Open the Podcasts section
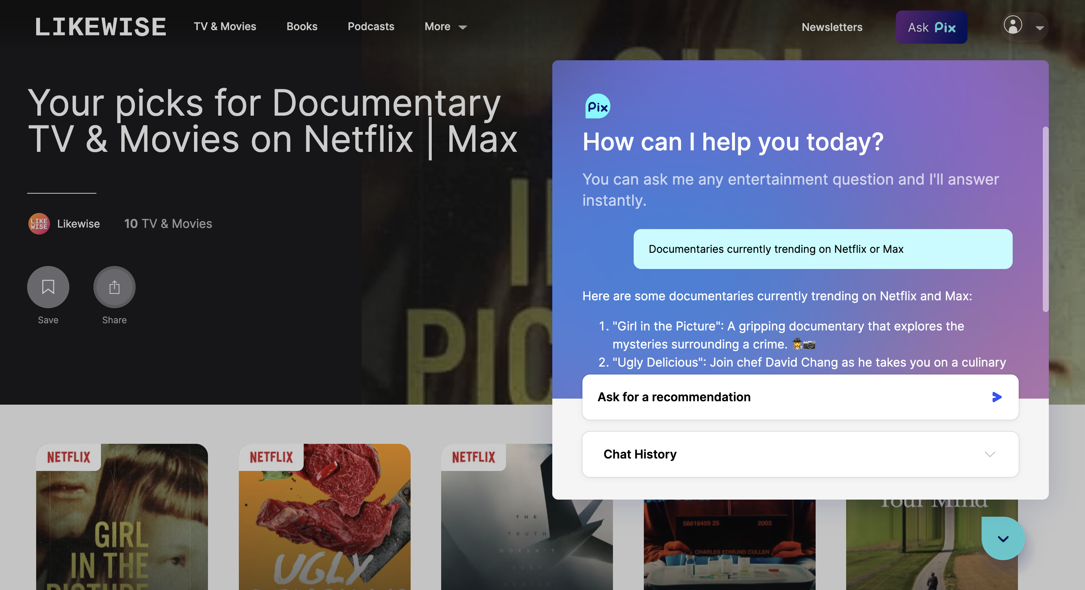 coord(371,26)
